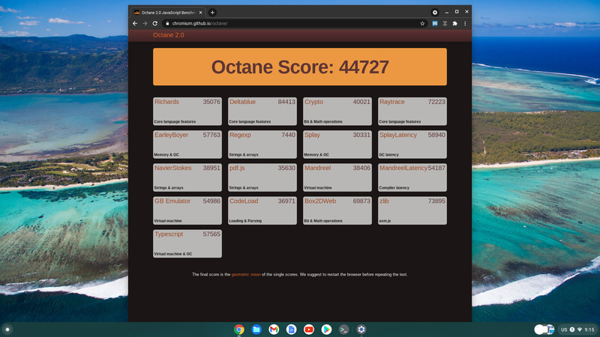Open a new browser tab

pos(212,12)
